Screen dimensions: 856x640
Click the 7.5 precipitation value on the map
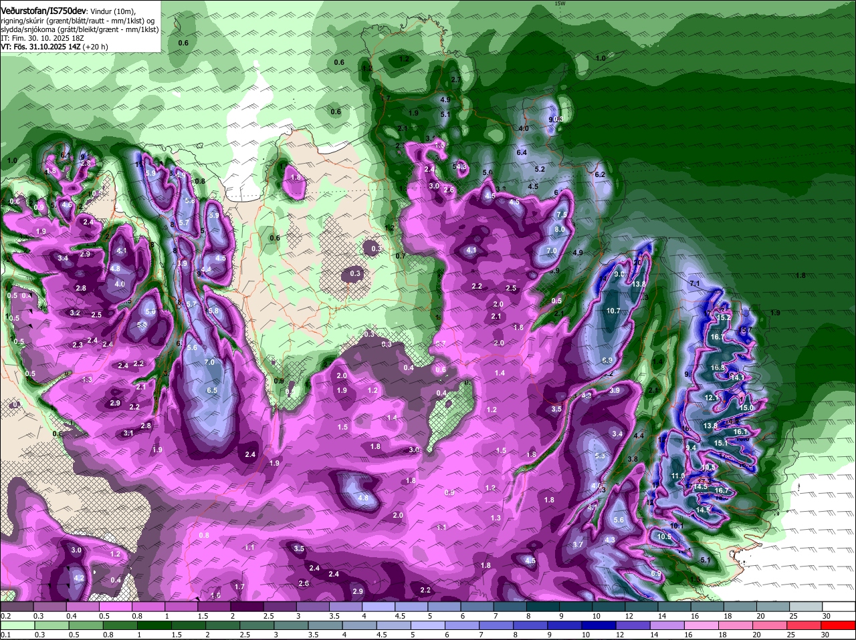pos(562,214)
